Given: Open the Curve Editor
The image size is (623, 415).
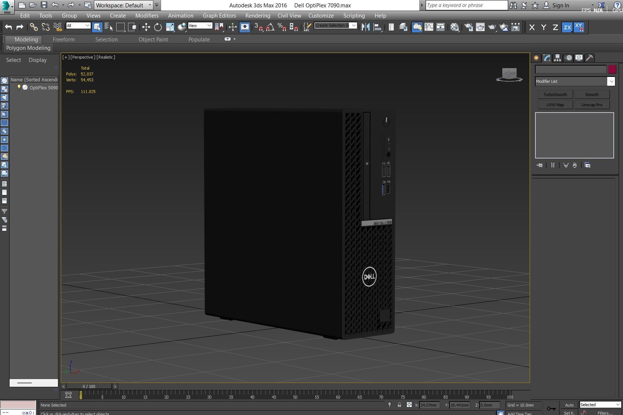Looking at the screenshot, I should [x=429, y=27].
